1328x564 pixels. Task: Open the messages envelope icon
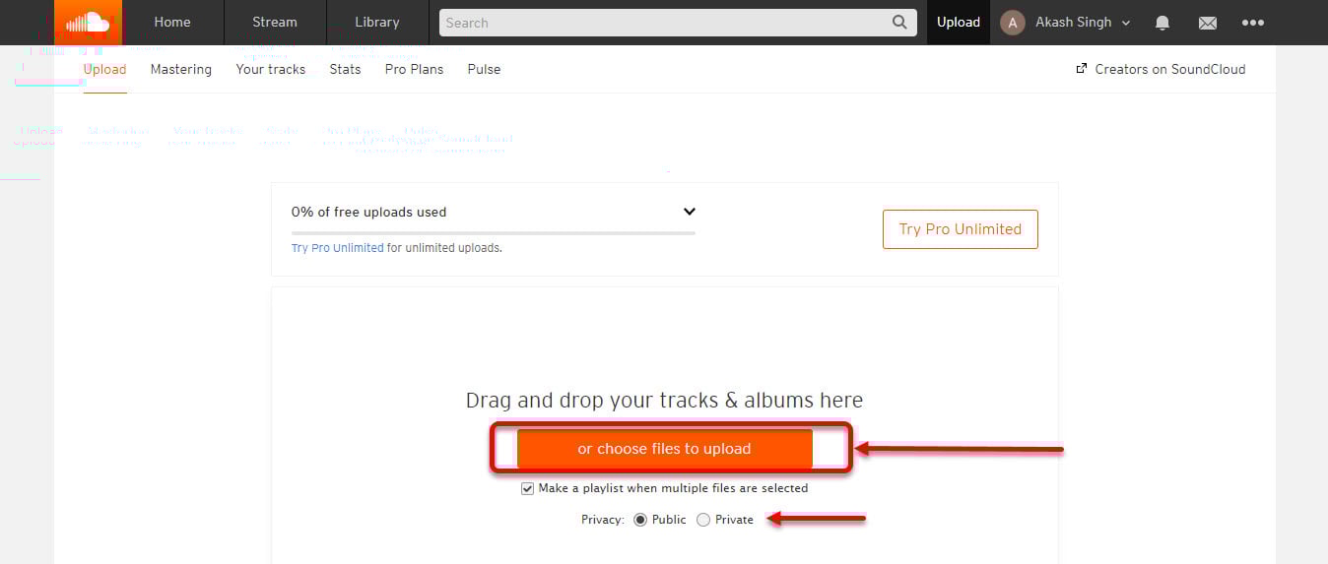[x=1208, y=23]
